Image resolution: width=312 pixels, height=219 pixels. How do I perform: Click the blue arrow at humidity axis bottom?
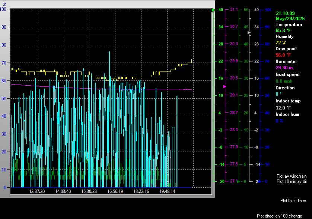pyautogui.click(x=260, y=181)
